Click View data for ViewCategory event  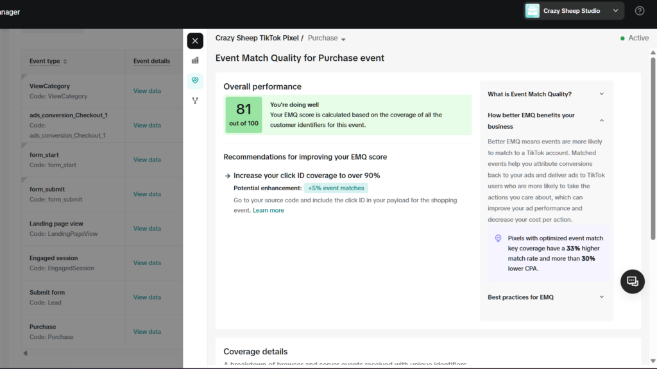tap(147, 91)
